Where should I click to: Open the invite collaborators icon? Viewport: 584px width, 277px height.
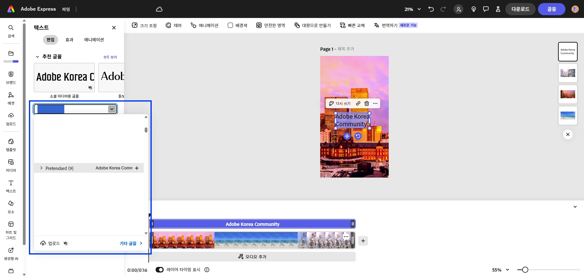(x=458, y=9)
